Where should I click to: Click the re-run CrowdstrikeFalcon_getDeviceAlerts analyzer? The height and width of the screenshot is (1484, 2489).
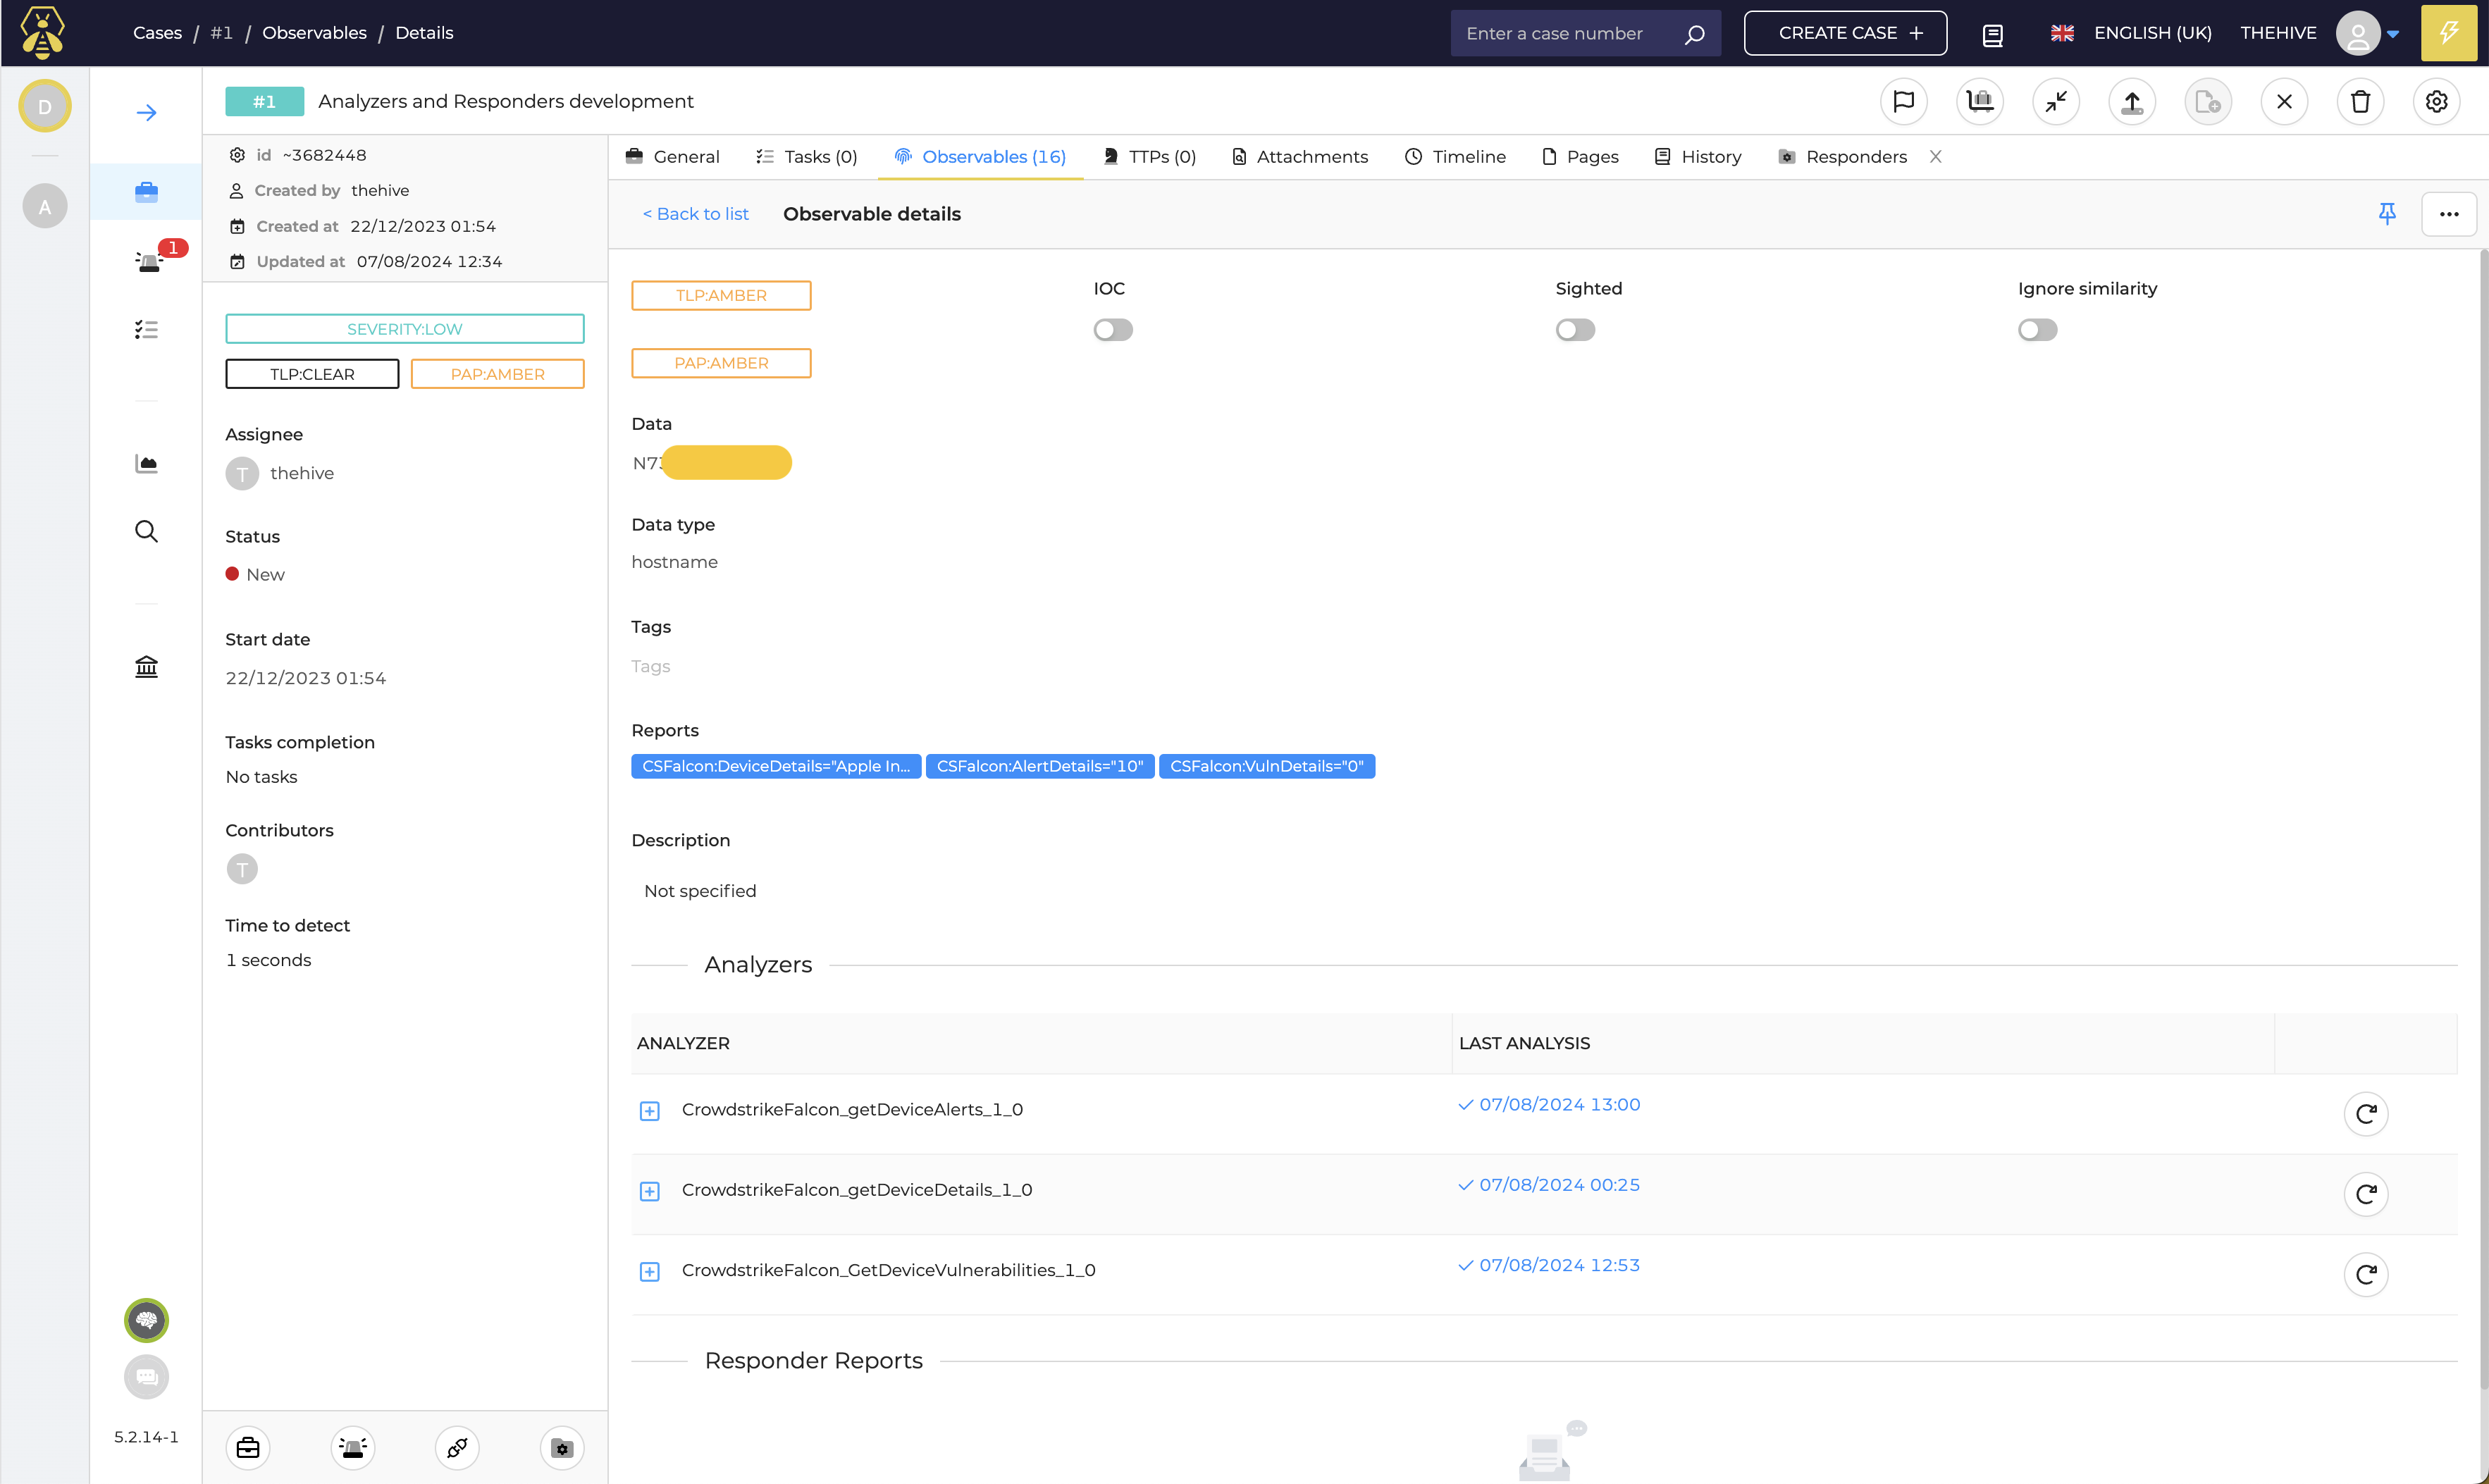2366,1111
